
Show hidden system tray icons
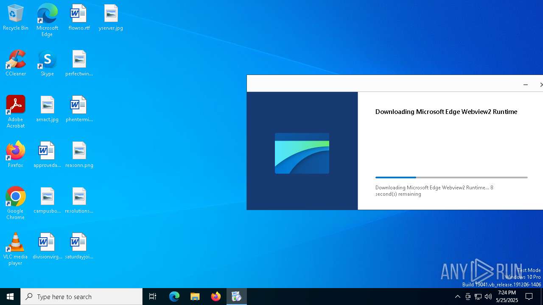point(457,297)
